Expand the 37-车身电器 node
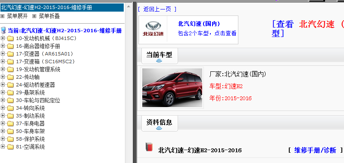The image size is (344, 163). point(3,123)
